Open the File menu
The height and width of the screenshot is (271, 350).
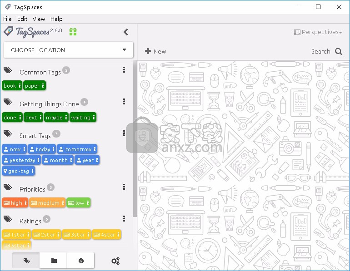pyautogui.click(x=7, y=19)
